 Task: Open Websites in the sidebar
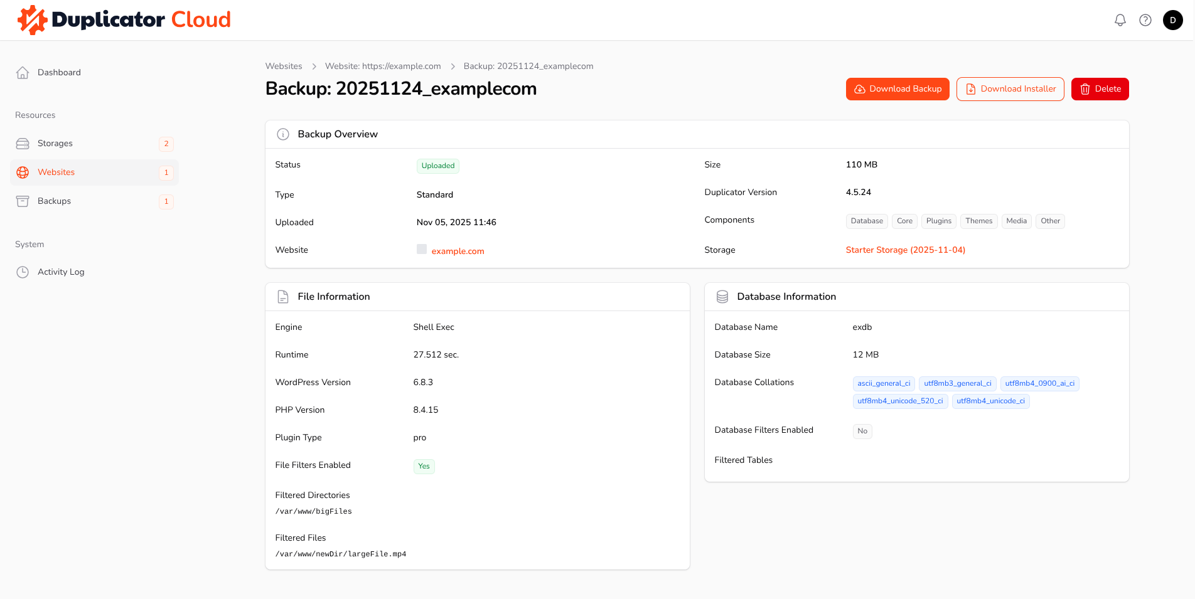point(56,172)
